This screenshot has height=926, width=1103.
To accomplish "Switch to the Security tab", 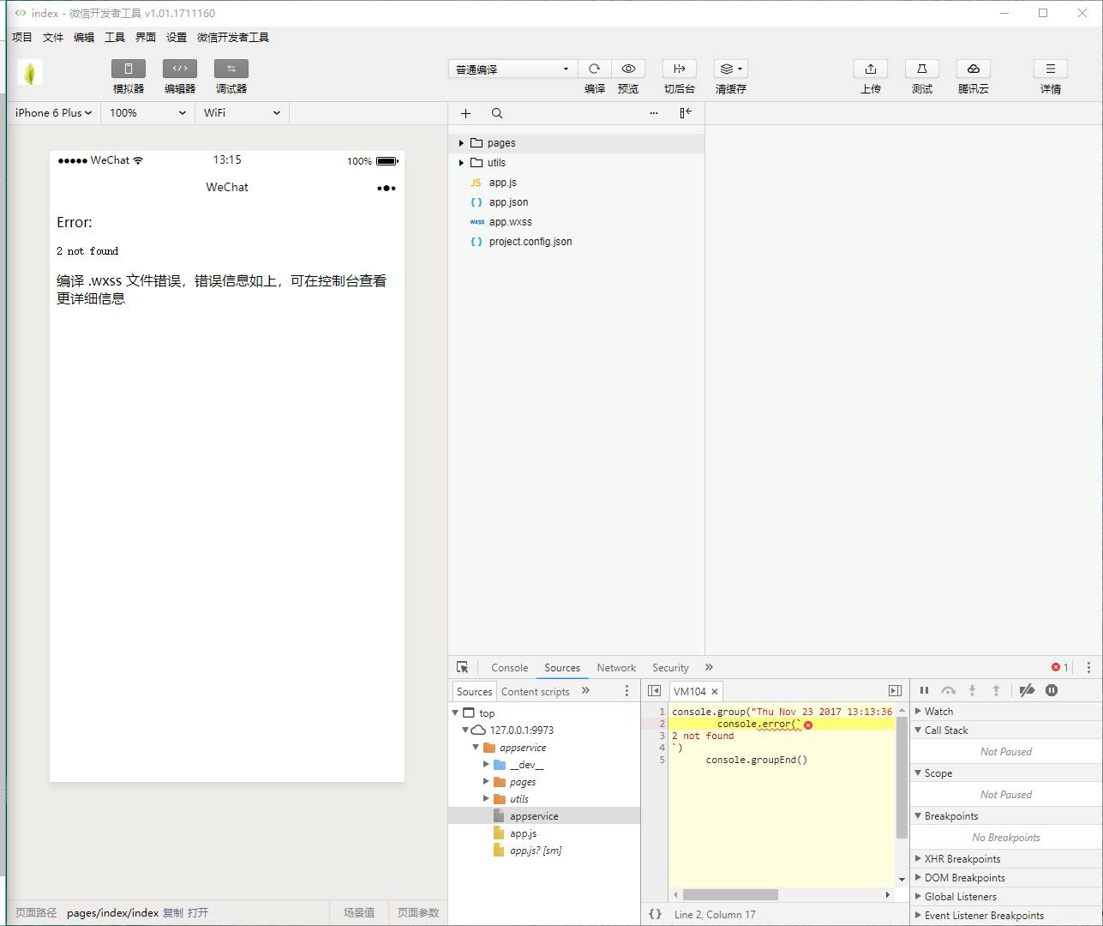I will pos(670,668).
